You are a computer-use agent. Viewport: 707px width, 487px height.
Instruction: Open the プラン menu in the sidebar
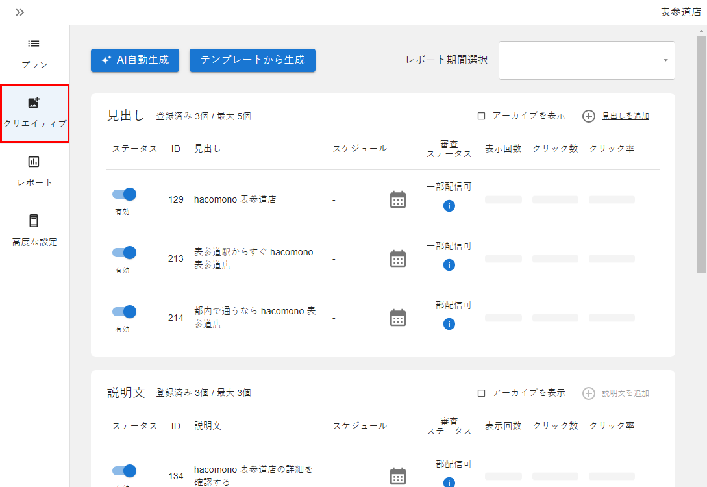34,53
